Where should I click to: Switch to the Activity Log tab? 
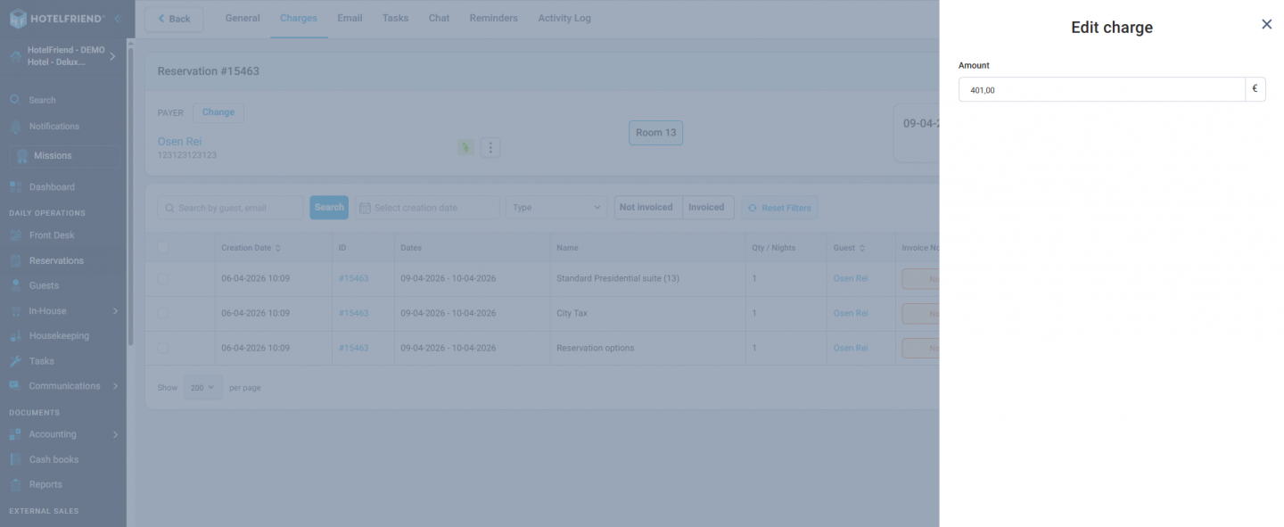[564, 18]
